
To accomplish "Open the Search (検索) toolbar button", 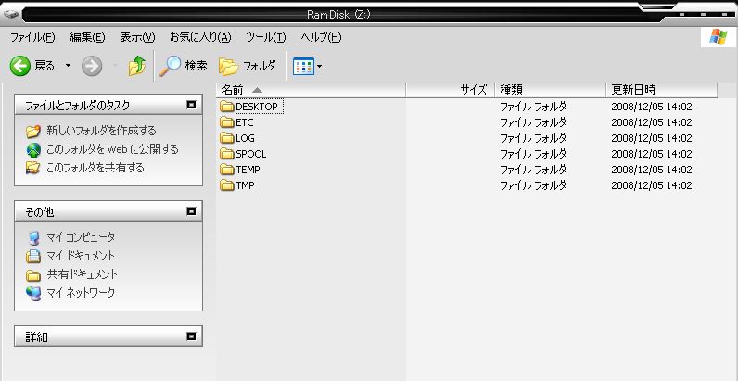I will pos(183,66).
